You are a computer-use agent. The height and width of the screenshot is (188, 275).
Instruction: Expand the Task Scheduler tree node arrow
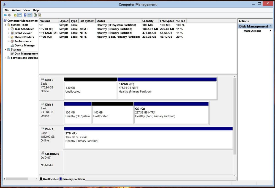[9, 29]
